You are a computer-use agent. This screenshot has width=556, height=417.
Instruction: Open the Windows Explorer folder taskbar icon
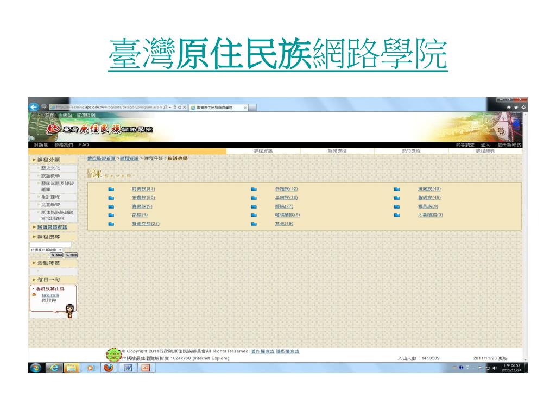(x=71, y=368)
